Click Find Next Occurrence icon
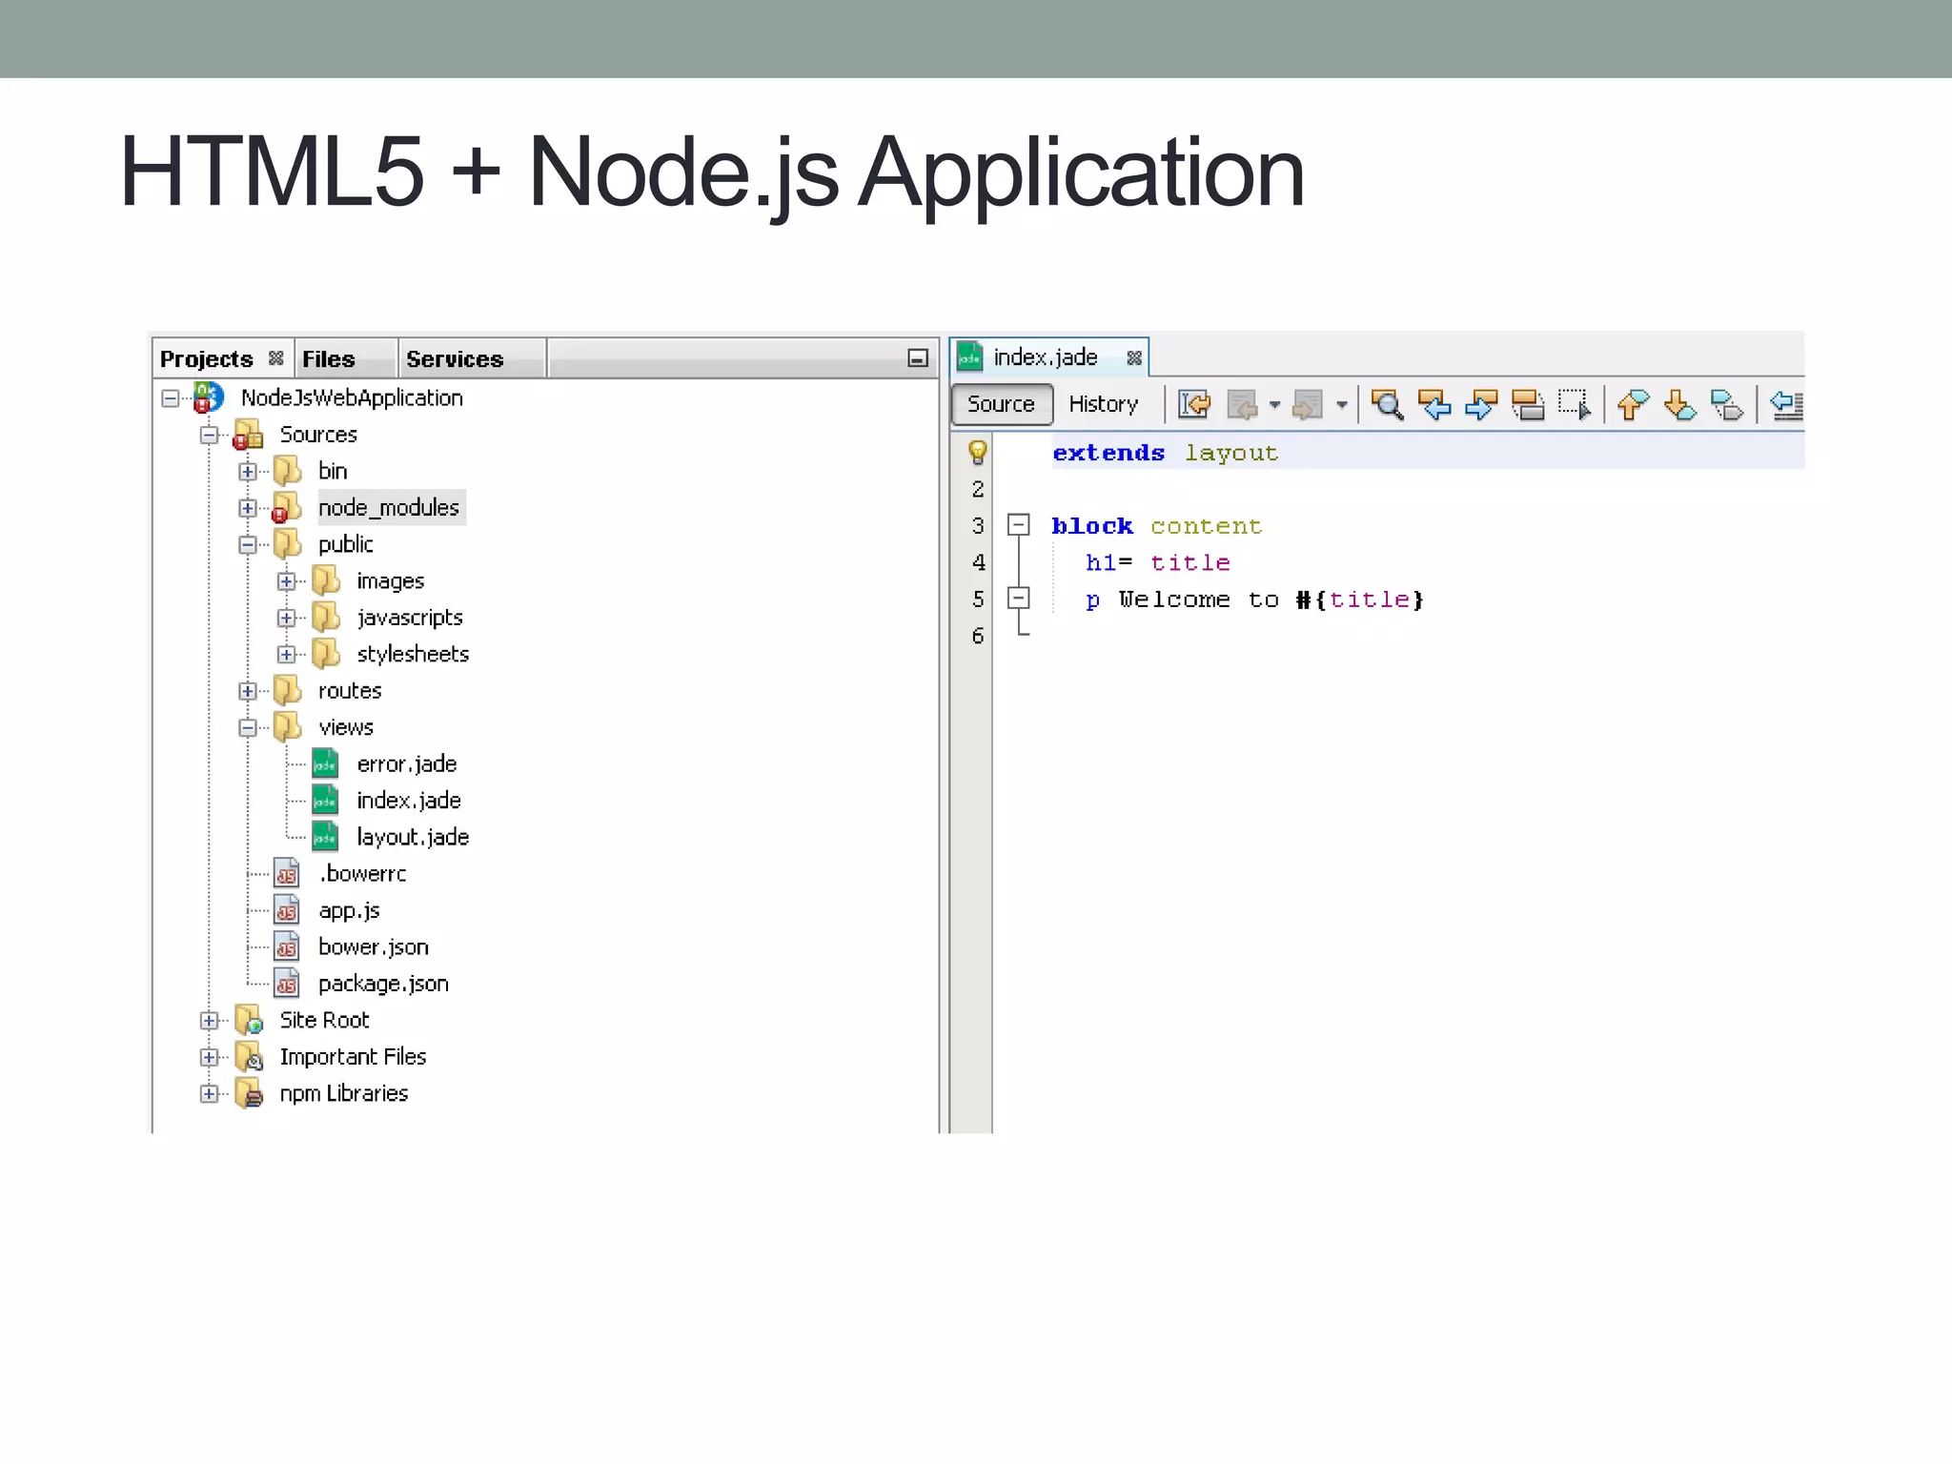 pos(1480,405)
